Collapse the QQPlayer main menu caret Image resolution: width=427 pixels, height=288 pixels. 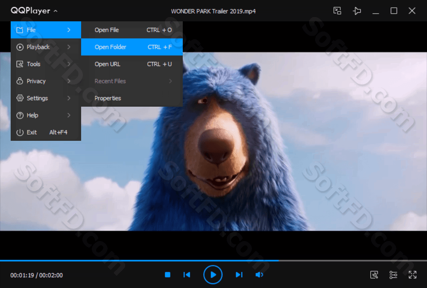[56, 11]
